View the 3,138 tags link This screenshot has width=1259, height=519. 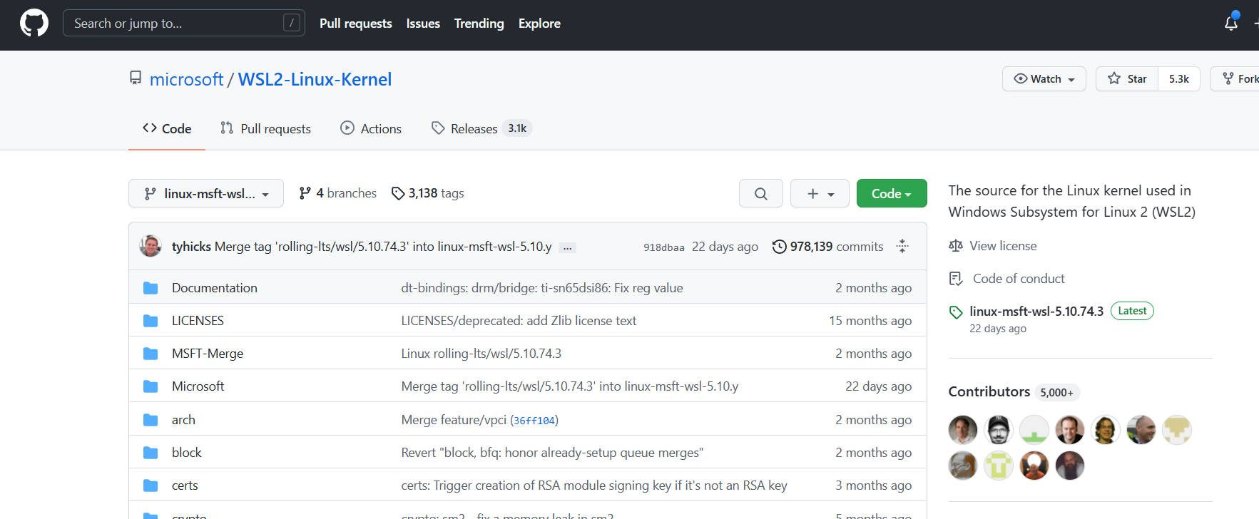[x=428, y=193]
